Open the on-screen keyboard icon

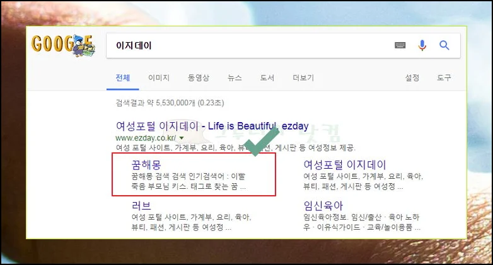[400, 45]
